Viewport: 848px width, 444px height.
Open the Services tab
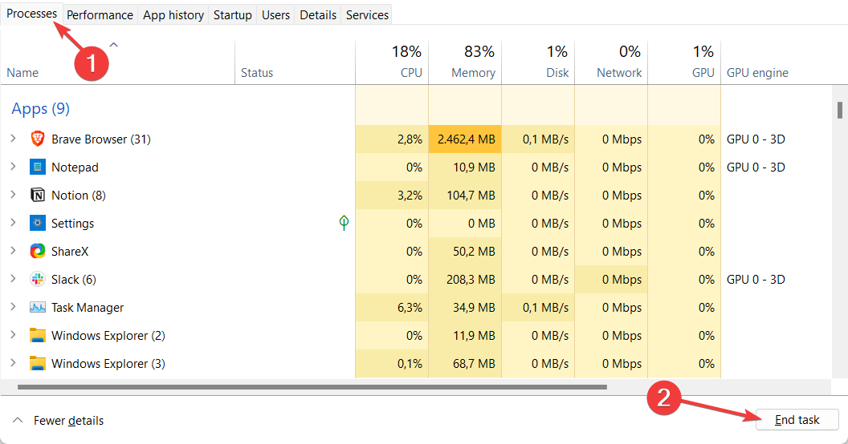(x=367, y=15)
